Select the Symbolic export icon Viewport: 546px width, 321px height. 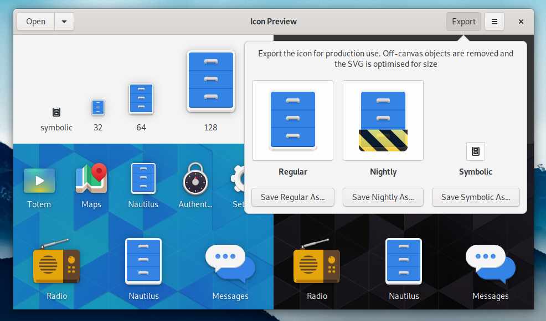pos(475,151)
